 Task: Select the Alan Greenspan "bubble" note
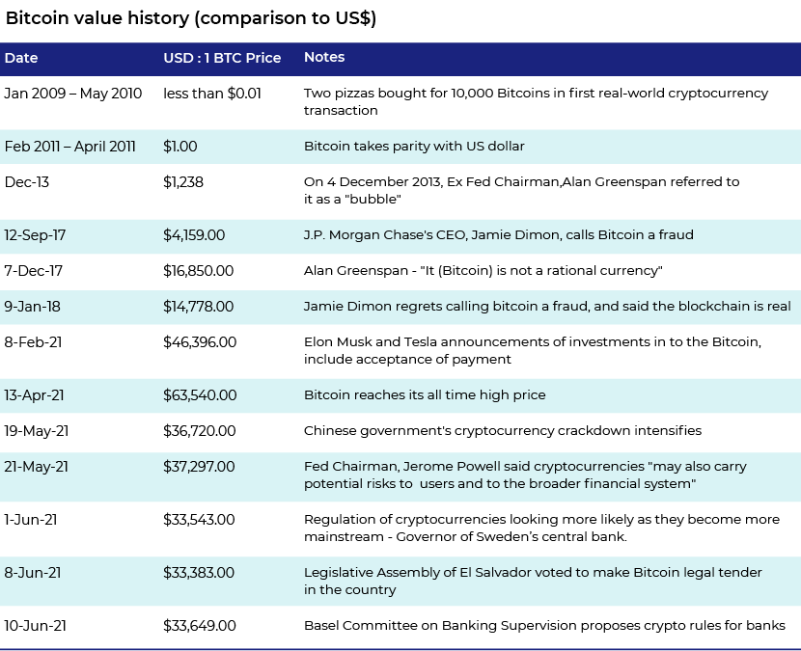521,190
